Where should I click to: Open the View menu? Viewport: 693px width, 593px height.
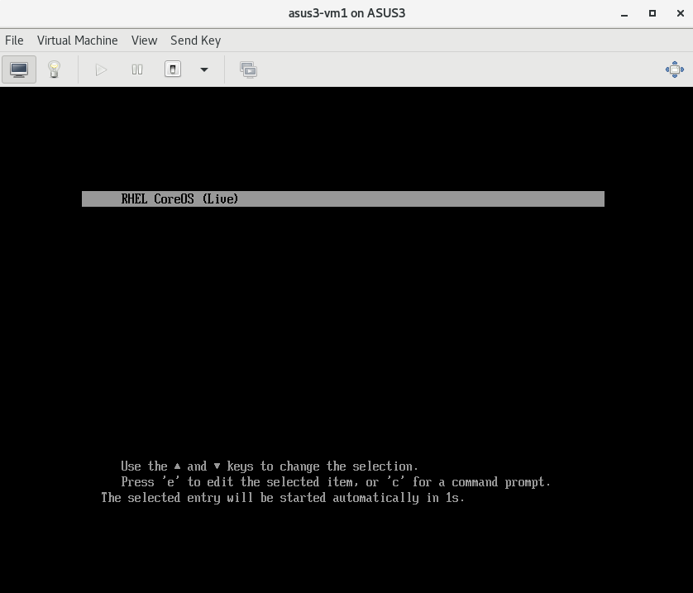pyautogui.click(x=144, y=40)
